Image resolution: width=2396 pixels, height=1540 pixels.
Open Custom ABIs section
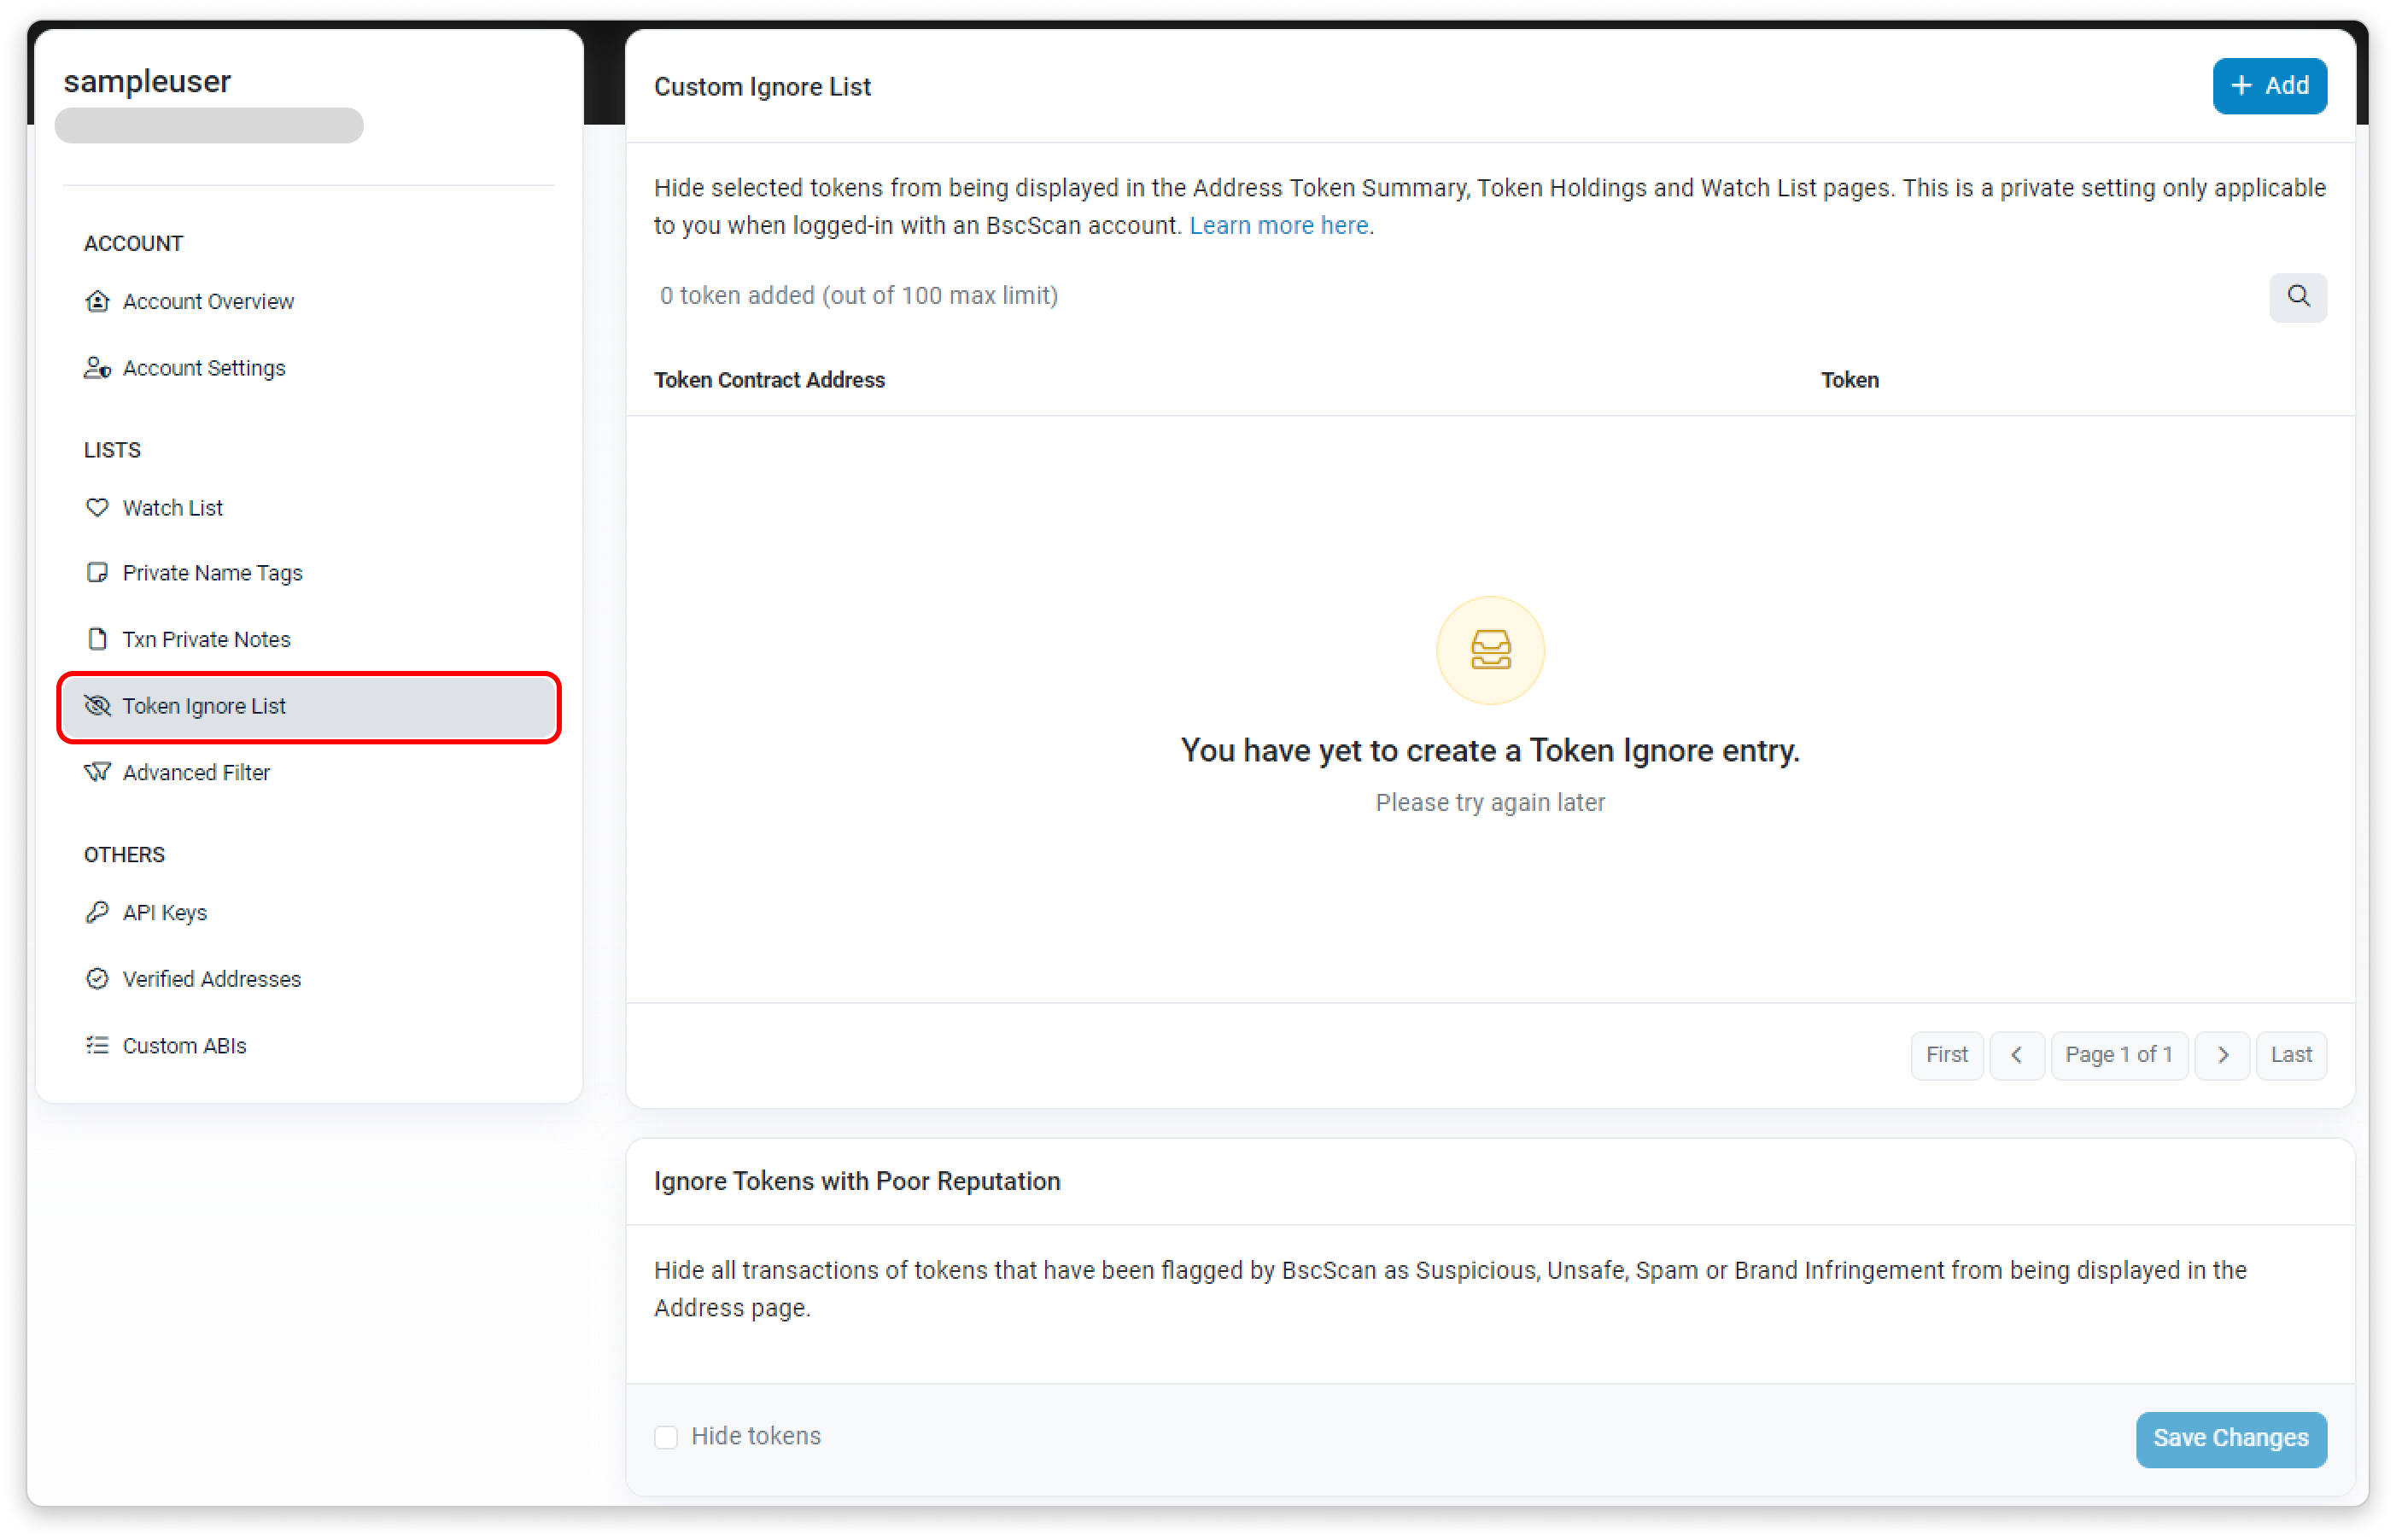(x=184, y=1045)
